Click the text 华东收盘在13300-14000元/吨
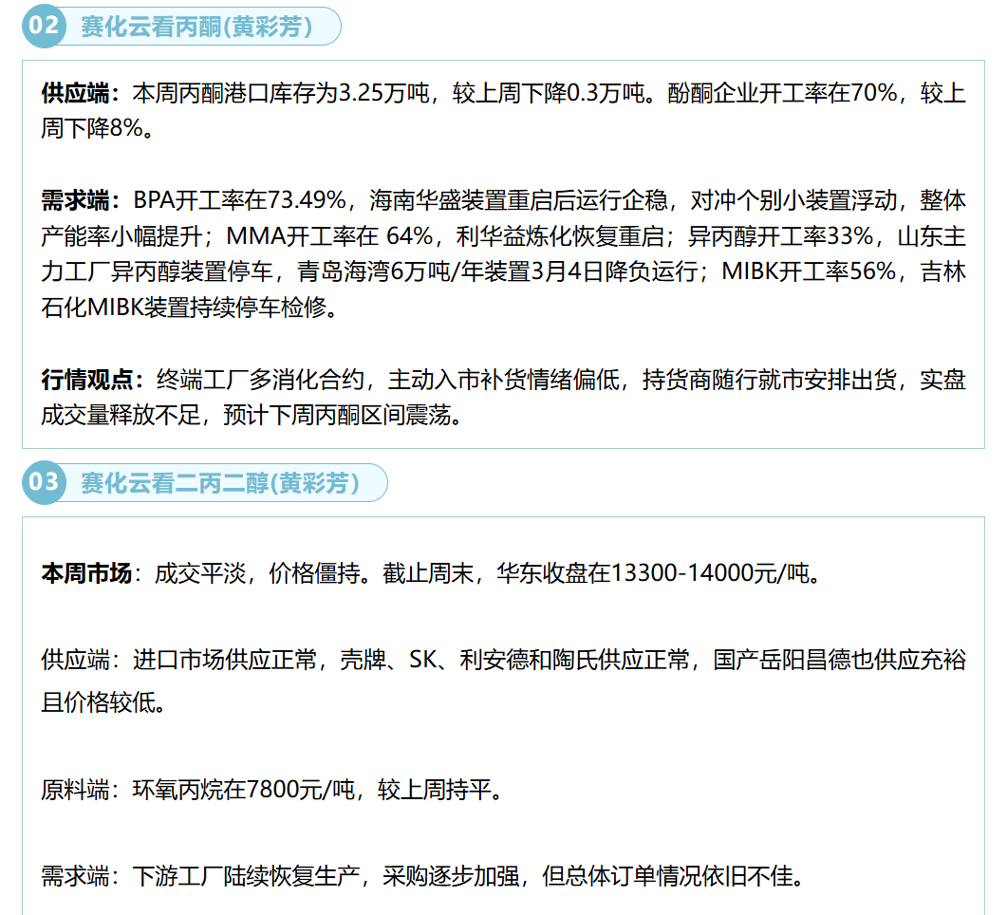Viewport: 1007px width, 915px height. pos(653,573)
